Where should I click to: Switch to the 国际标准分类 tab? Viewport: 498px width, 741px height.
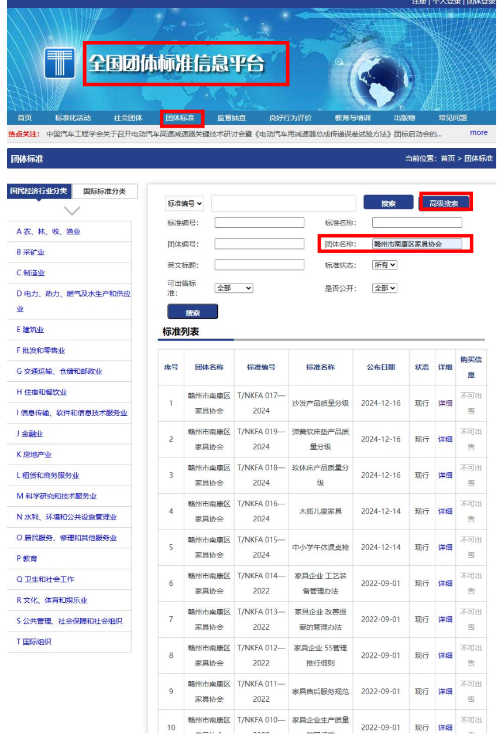click(x=106, y=192)
